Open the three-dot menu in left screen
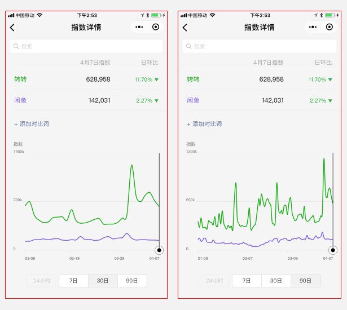Screen dimensions: 347x310 click(139, 27)
